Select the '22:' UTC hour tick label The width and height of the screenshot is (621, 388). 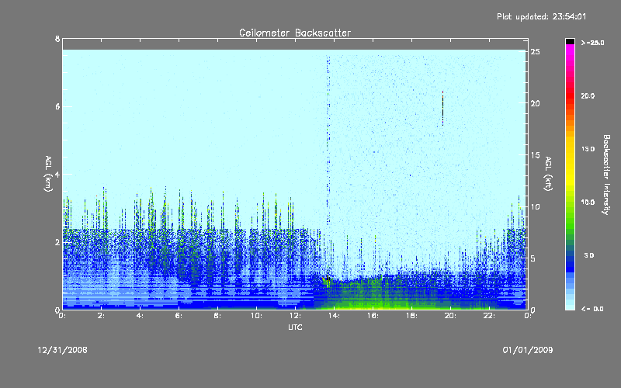[490, 316]
